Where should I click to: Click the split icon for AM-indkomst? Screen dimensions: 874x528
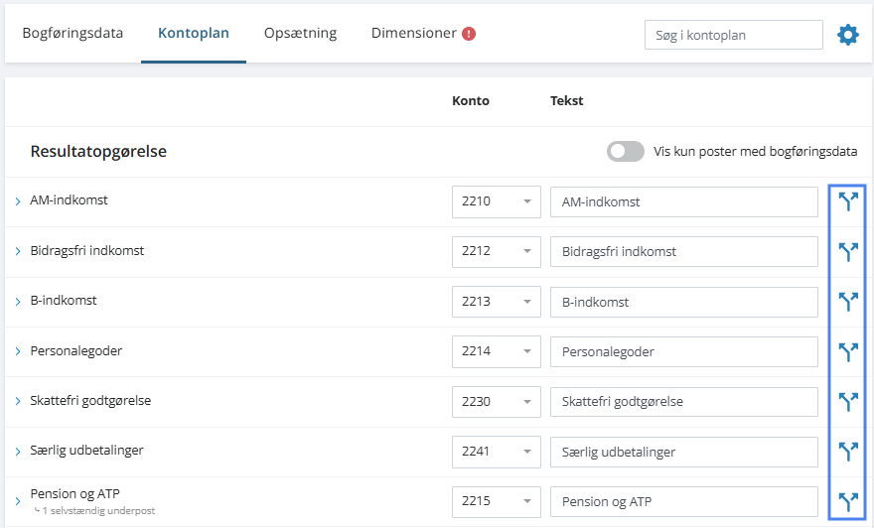point(848,201)
